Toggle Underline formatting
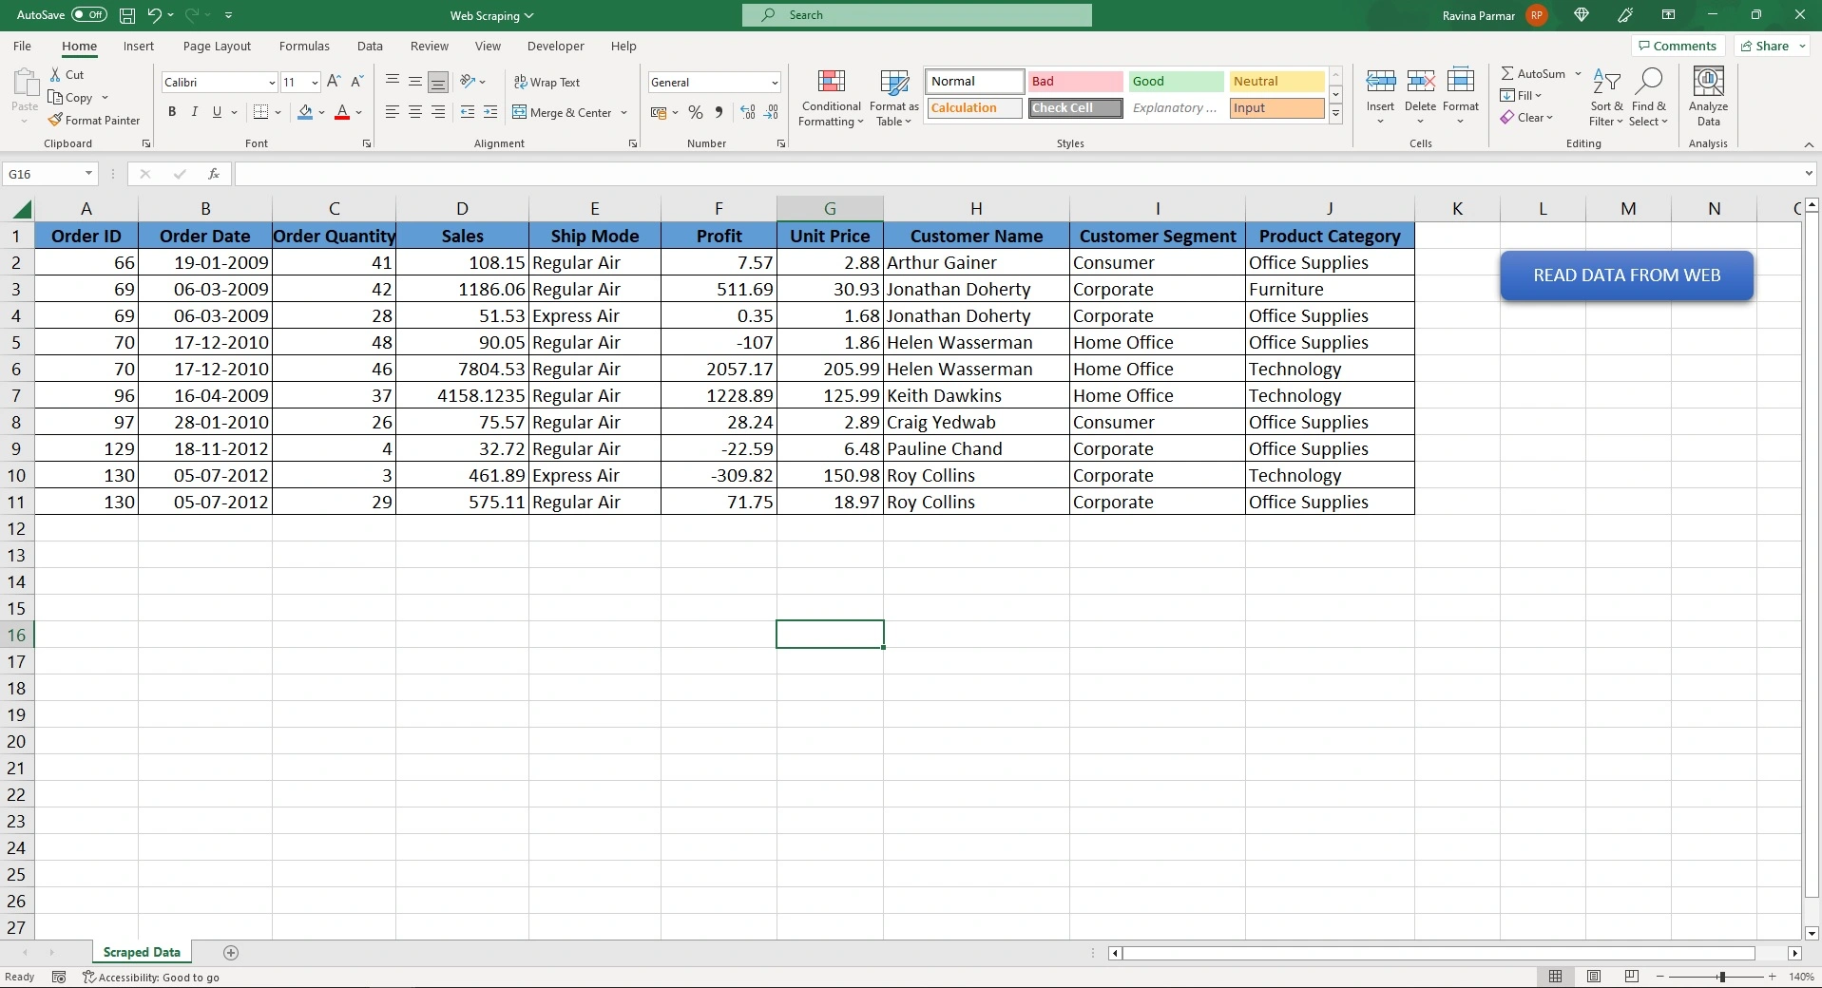 [217, 112]
